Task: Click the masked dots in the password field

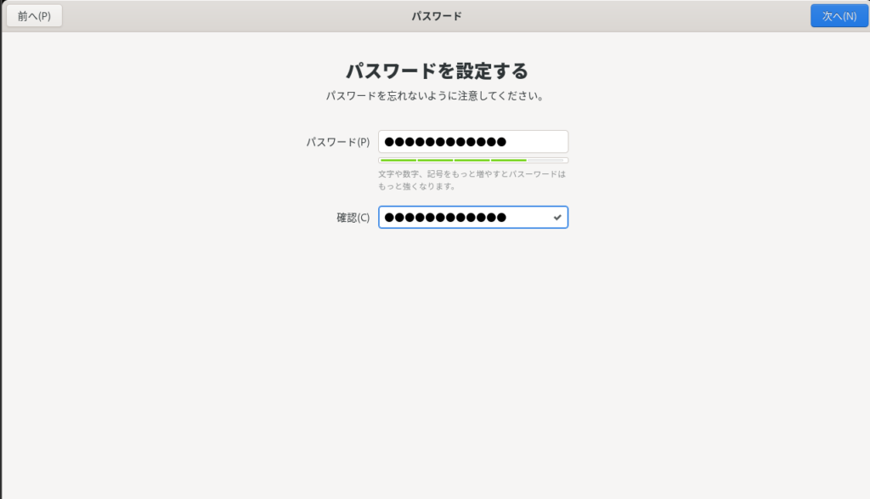Action: (444, 142)
